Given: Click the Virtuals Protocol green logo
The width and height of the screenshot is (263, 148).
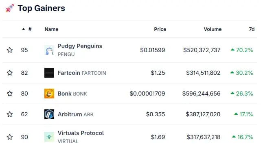Looking at the screenshot, I should [49, 137].
